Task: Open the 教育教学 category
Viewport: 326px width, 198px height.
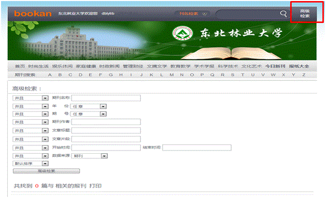Action: tap(180, 66)
